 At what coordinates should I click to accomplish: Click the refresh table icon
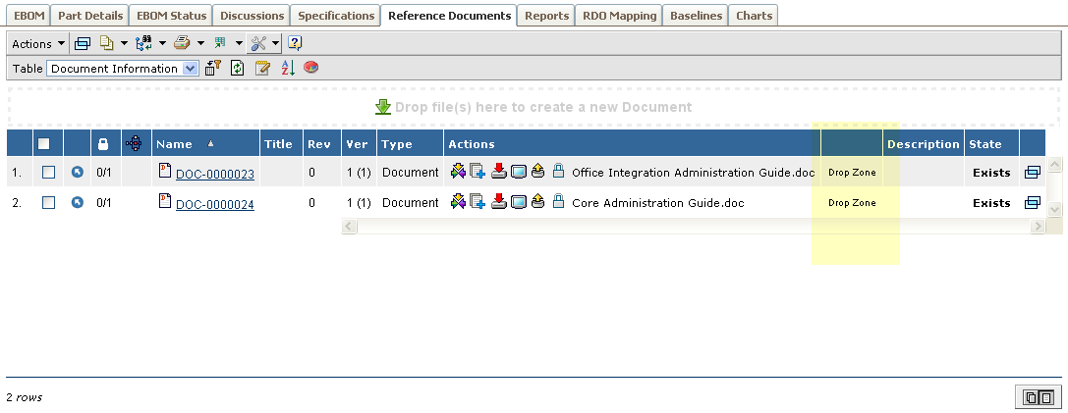pyautogui.click(x=237, y=68)
